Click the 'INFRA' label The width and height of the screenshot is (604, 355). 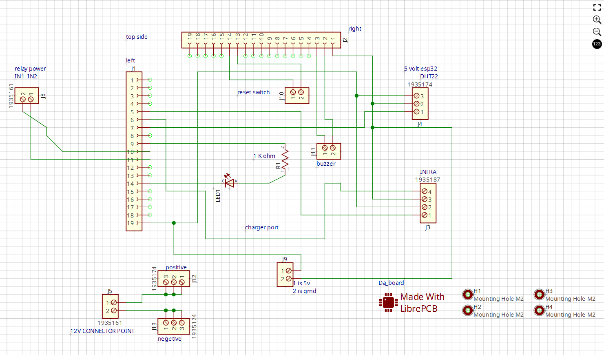tap(428, 172)
